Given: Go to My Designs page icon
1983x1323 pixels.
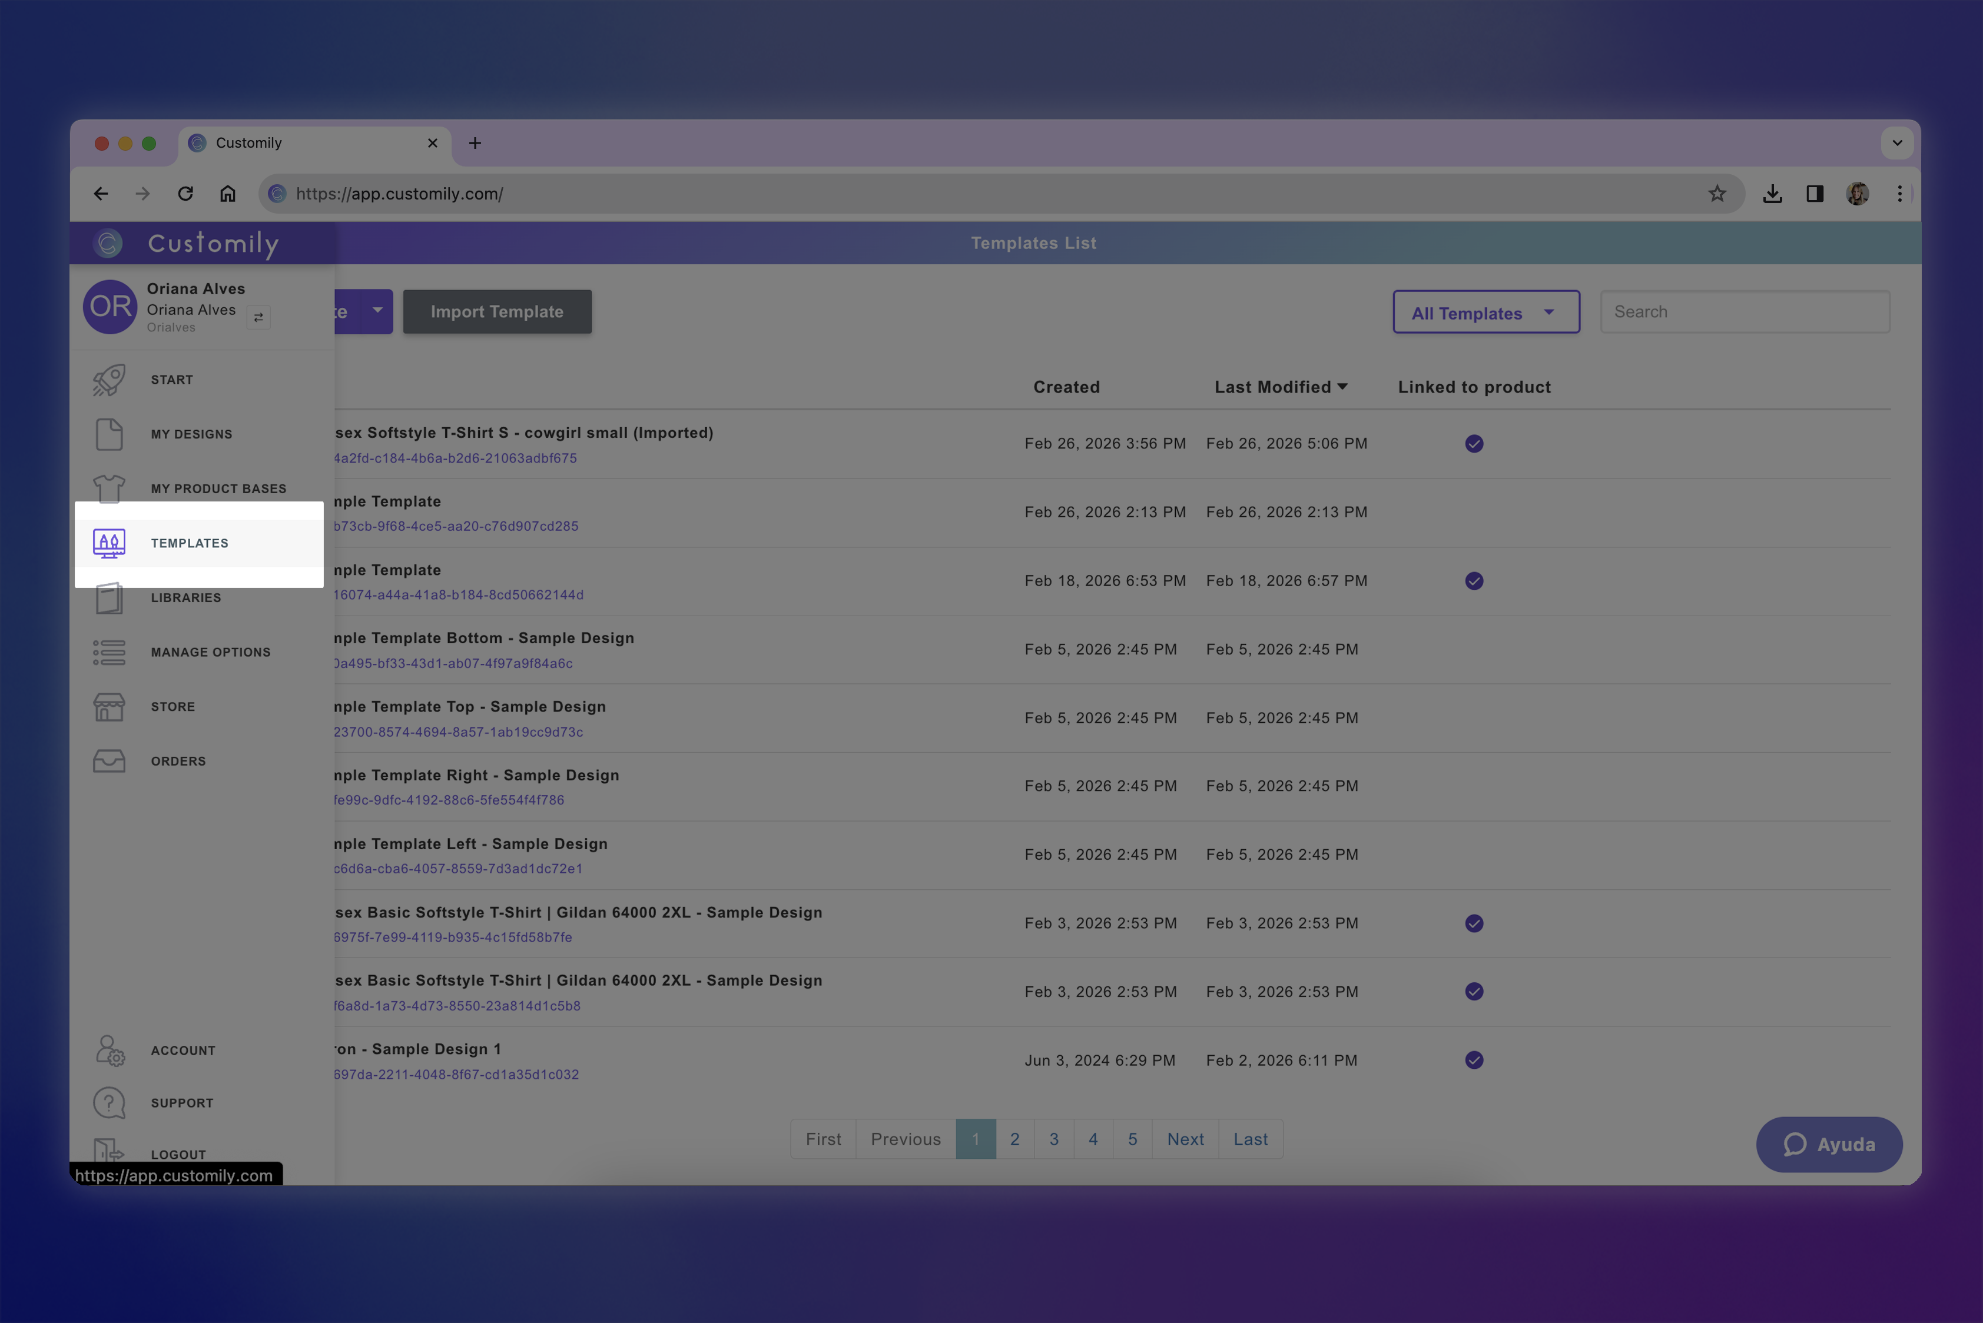Looking at the screenshot, I should (x=109, y=434).
